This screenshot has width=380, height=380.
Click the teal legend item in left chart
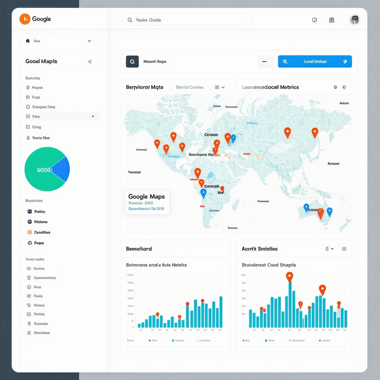[178, 341]
